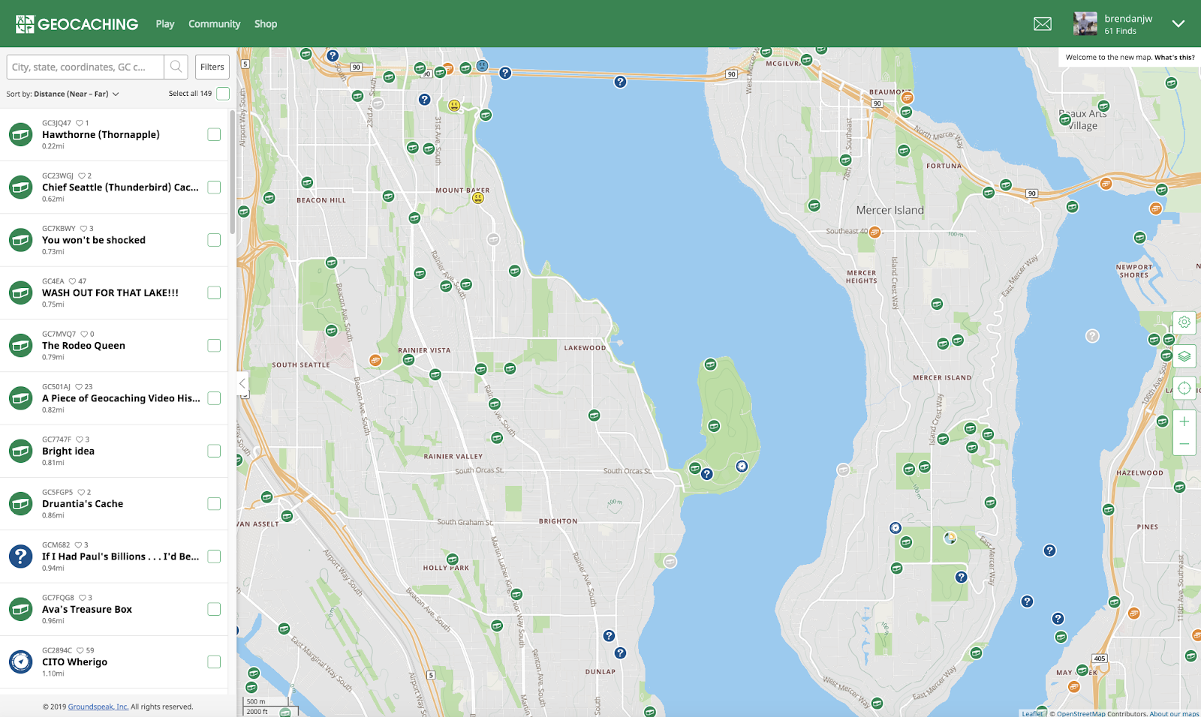
Task: Click the location search input field
Action: tap(85, 67)
